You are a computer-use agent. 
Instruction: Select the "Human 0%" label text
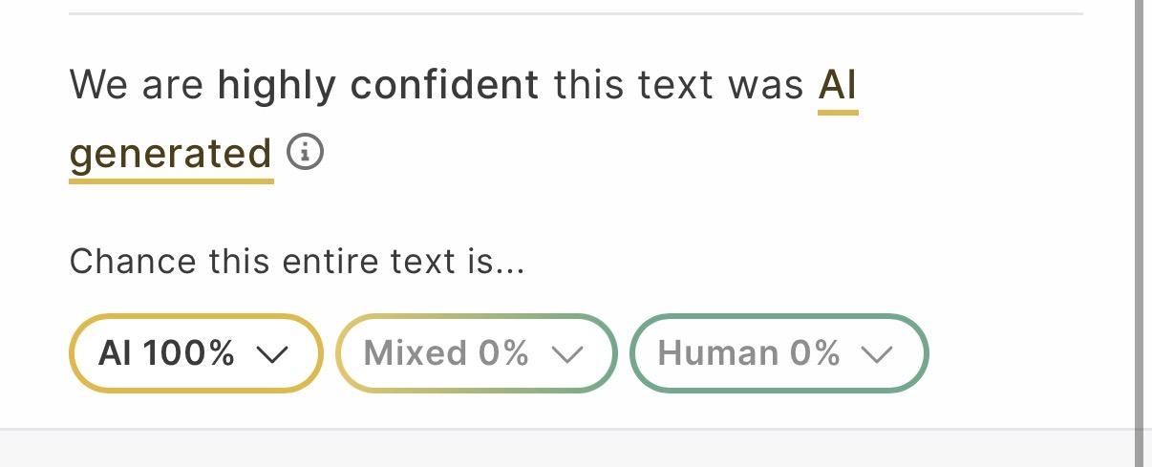[x=749, y=353]
